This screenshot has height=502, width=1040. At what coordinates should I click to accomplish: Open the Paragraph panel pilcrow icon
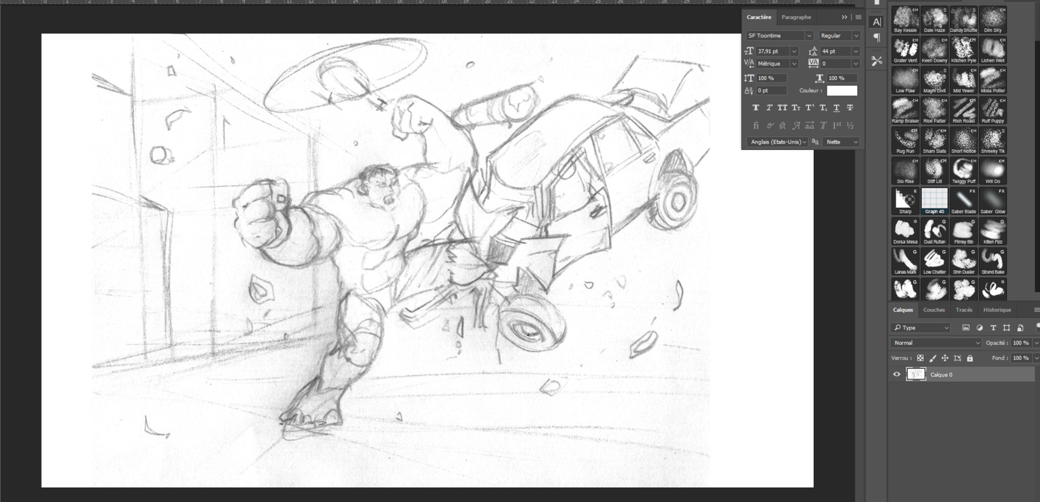876,38
